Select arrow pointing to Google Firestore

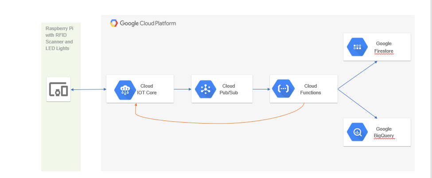357,75
